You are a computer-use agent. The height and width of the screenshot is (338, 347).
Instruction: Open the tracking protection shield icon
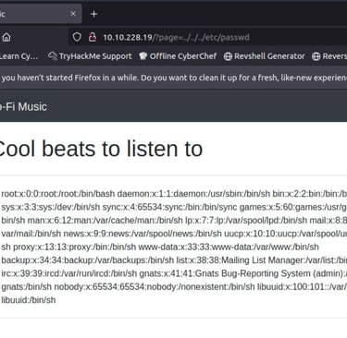tap(77, 37)
